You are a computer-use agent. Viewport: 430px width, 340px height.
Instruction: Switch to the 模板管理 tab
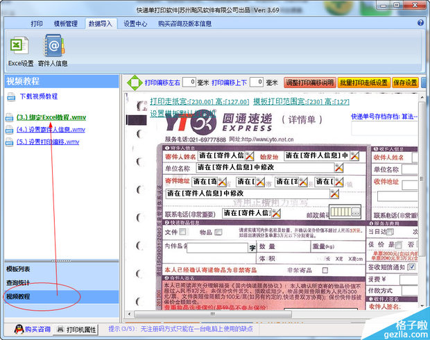(67, 24)
